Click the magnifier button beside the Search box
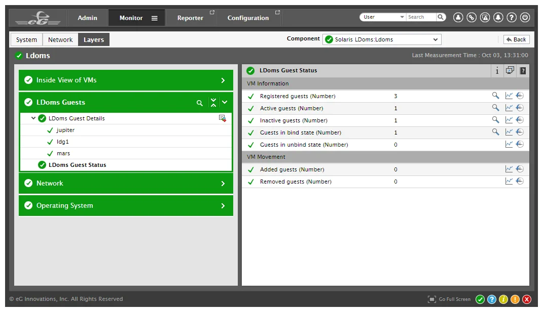The height and width of the screenshot is (312, 543). (x=441, y=17)
